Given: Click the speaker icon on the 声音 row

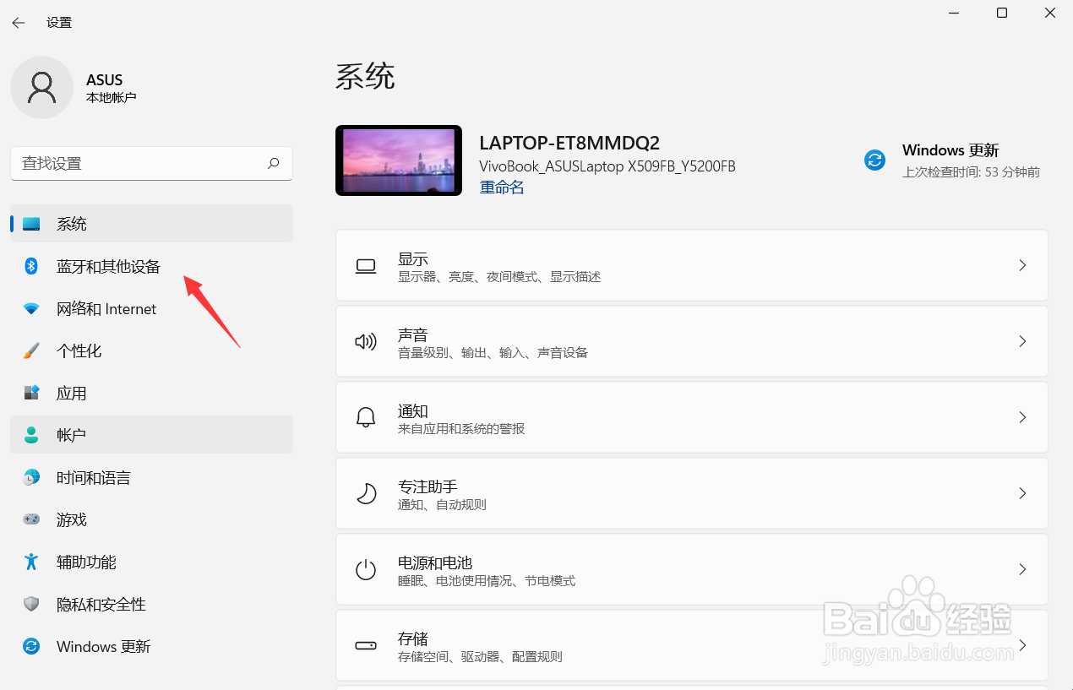Looking at the screenshot, I should (365, 341).
